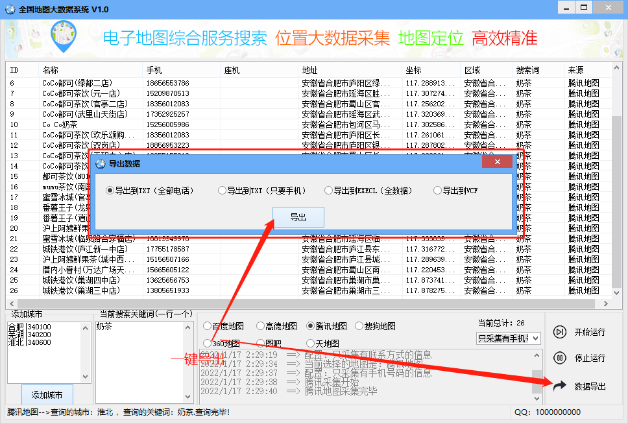Select city entry 合肥|340100
628x424 pixels.
click(30, 327)
